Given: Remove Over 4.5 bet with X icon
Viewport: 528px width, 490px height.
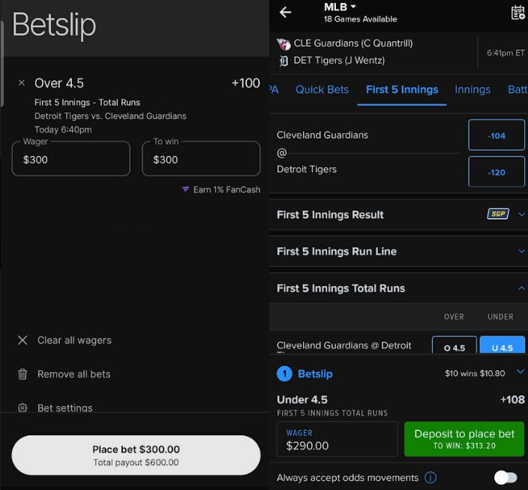Looking at the screenshot, I should click(22, 82).
